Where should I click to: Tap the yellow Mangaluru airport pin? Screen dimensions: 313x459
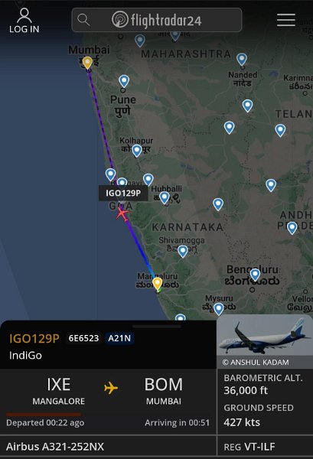pyautogui.click(x=158, y=284)
